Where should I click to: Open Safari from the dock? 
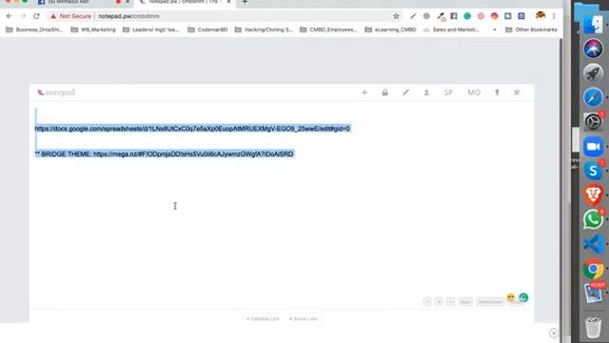593,97
